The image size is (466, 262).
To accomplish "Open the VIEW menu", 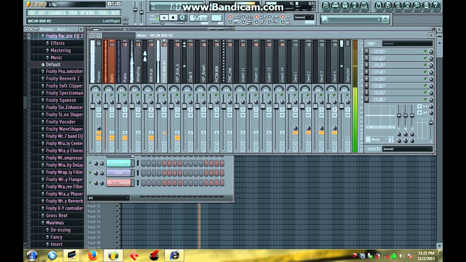I will click(x=73, y=13).
